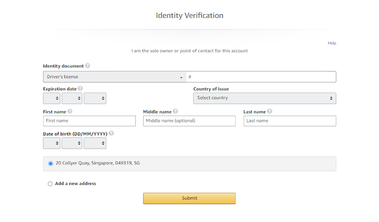
Task: Open the Expiration date help tooltip icon
Action: point(80,88)
